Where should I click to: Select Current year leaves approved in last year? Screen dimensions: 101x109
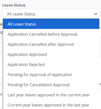(x=51, y=105)
